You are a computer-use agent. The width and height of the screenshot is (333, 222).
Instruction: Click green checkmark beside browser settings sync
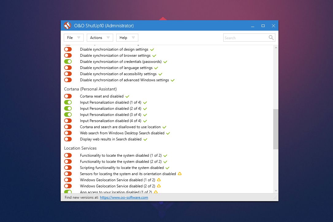click(154, 56)
